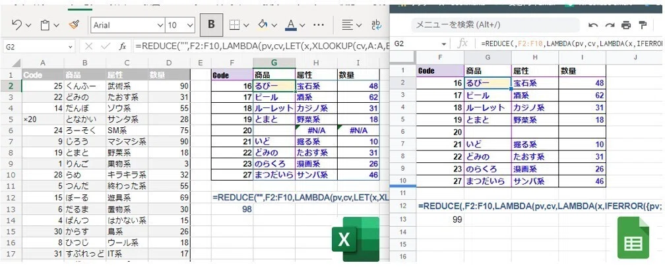Click the Cancel X in Excel formula bar

88,46
